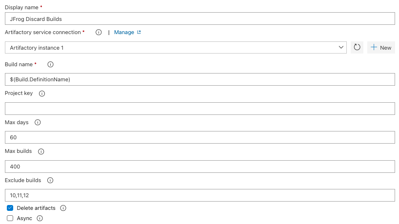The image size is (399, 224).
Task: Refresh the Artifactory service connection list
Action: click(x=357, y=47)
